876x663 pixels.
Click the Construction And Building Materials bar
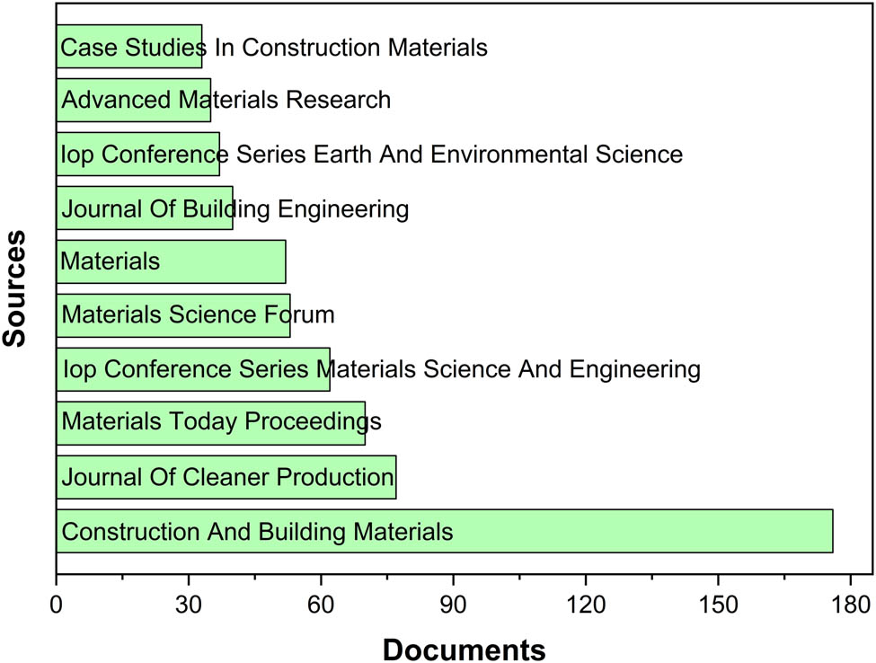[444, 531]
